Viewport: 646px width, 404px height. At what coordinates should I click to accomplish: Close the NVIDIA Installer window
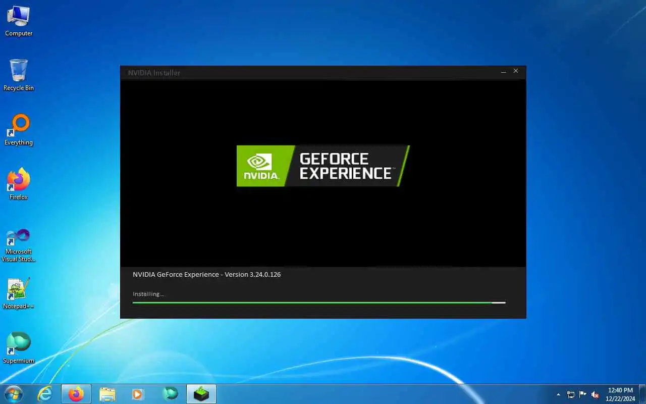[x=516, y=71]
